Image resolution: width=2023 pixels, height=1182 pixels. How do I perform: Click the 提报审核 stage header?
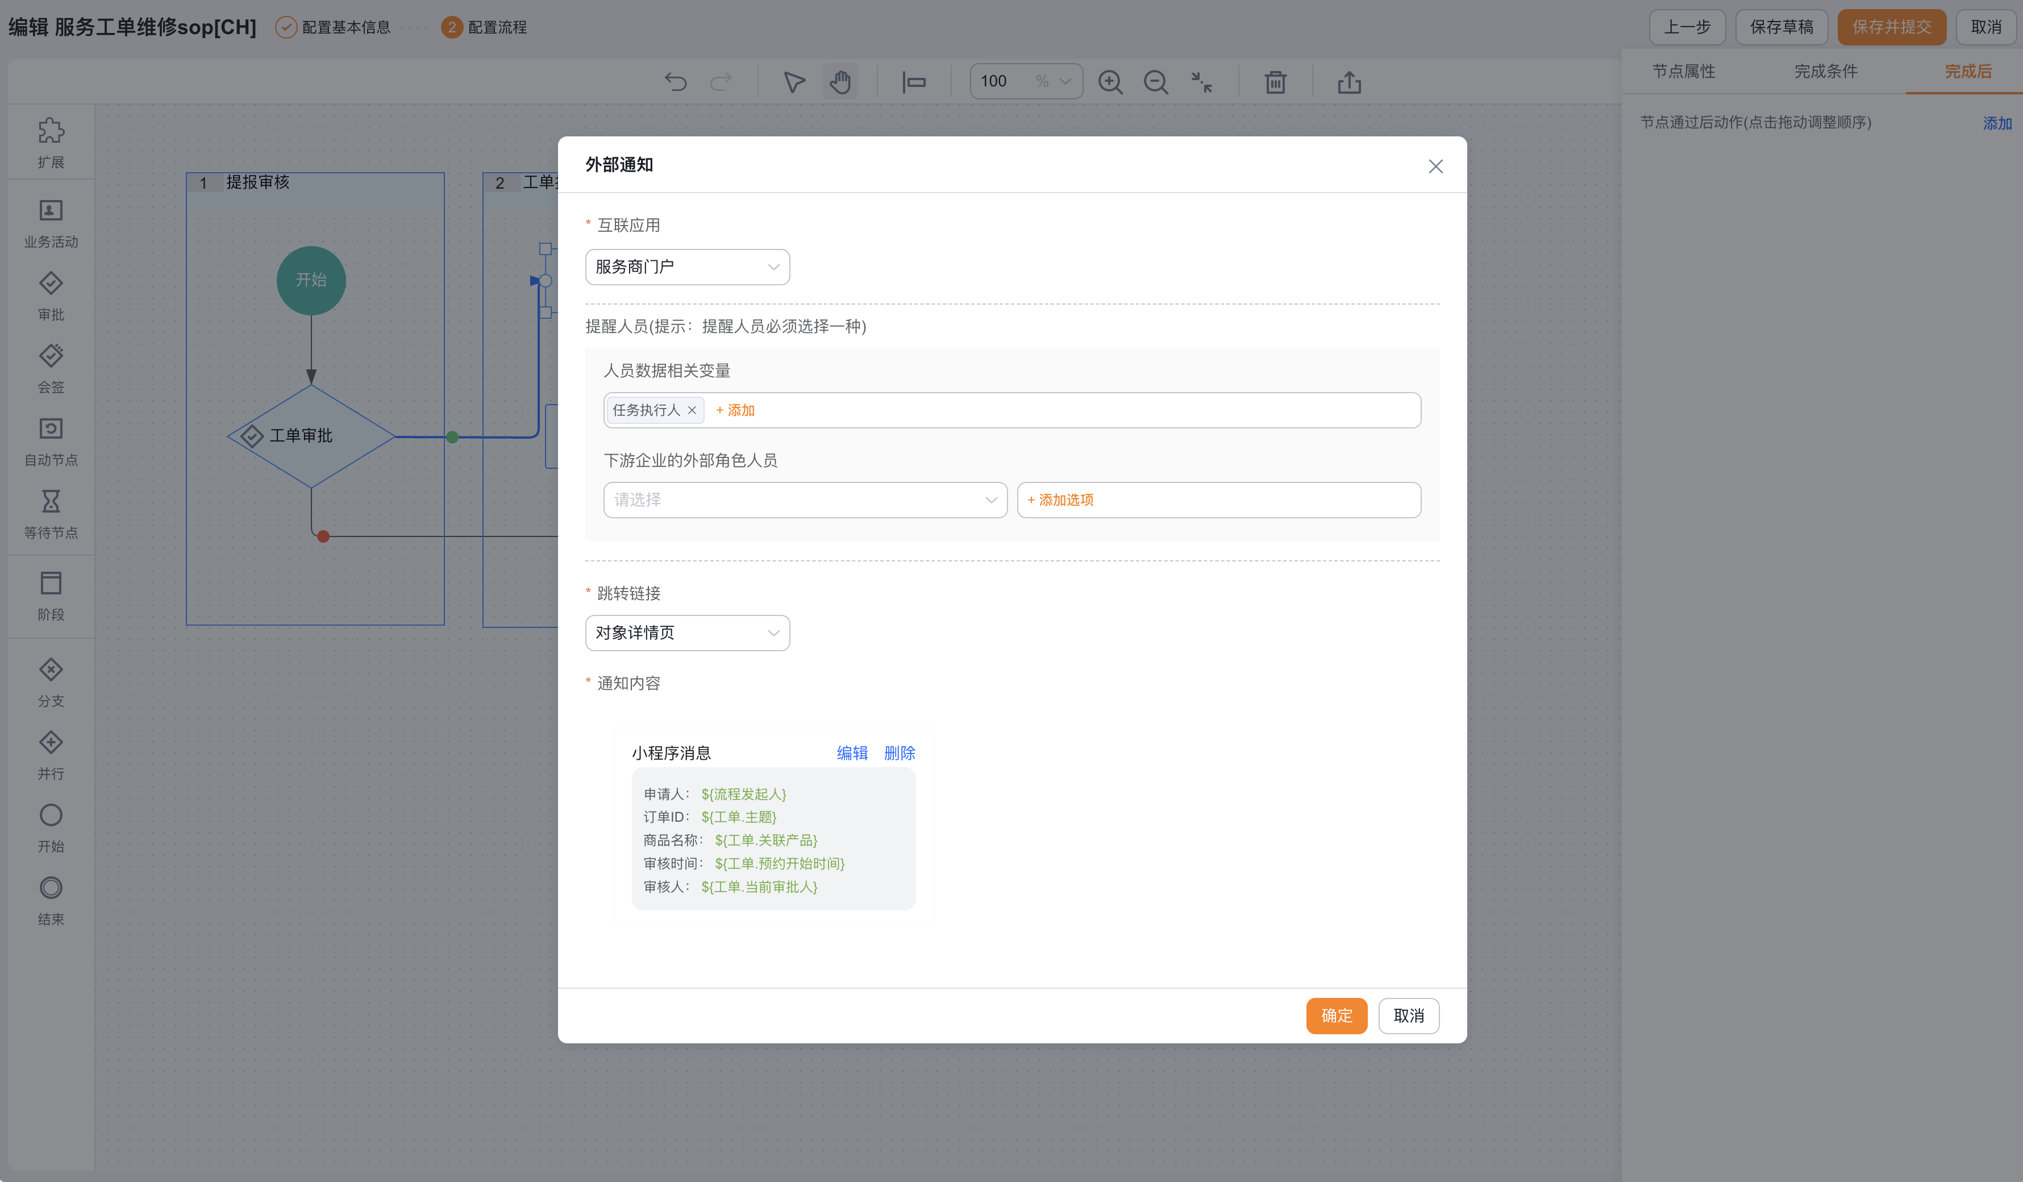coord(315,182)
